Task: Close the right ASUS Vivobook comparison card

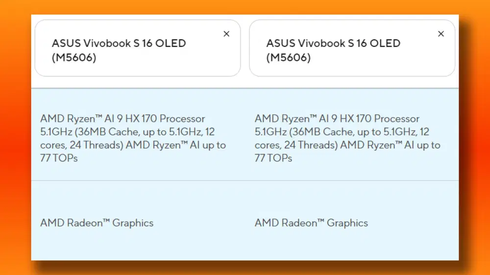Action: (441, 34)
